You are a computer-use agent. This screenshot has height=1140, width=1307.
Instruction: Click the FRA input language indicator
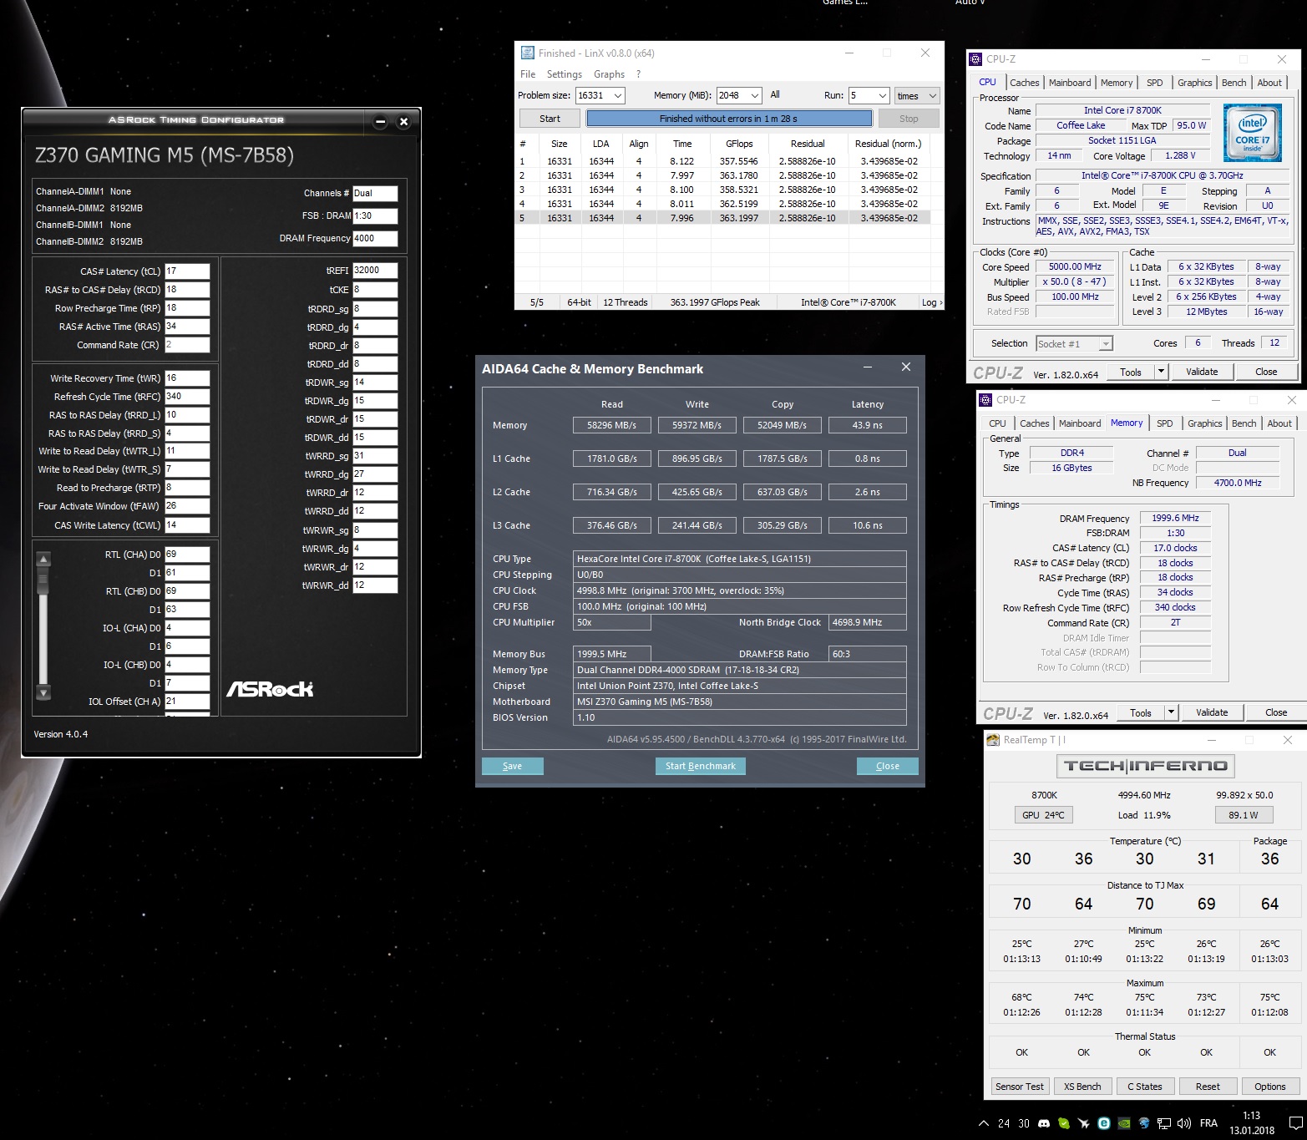click(x=1208, y=1123)
